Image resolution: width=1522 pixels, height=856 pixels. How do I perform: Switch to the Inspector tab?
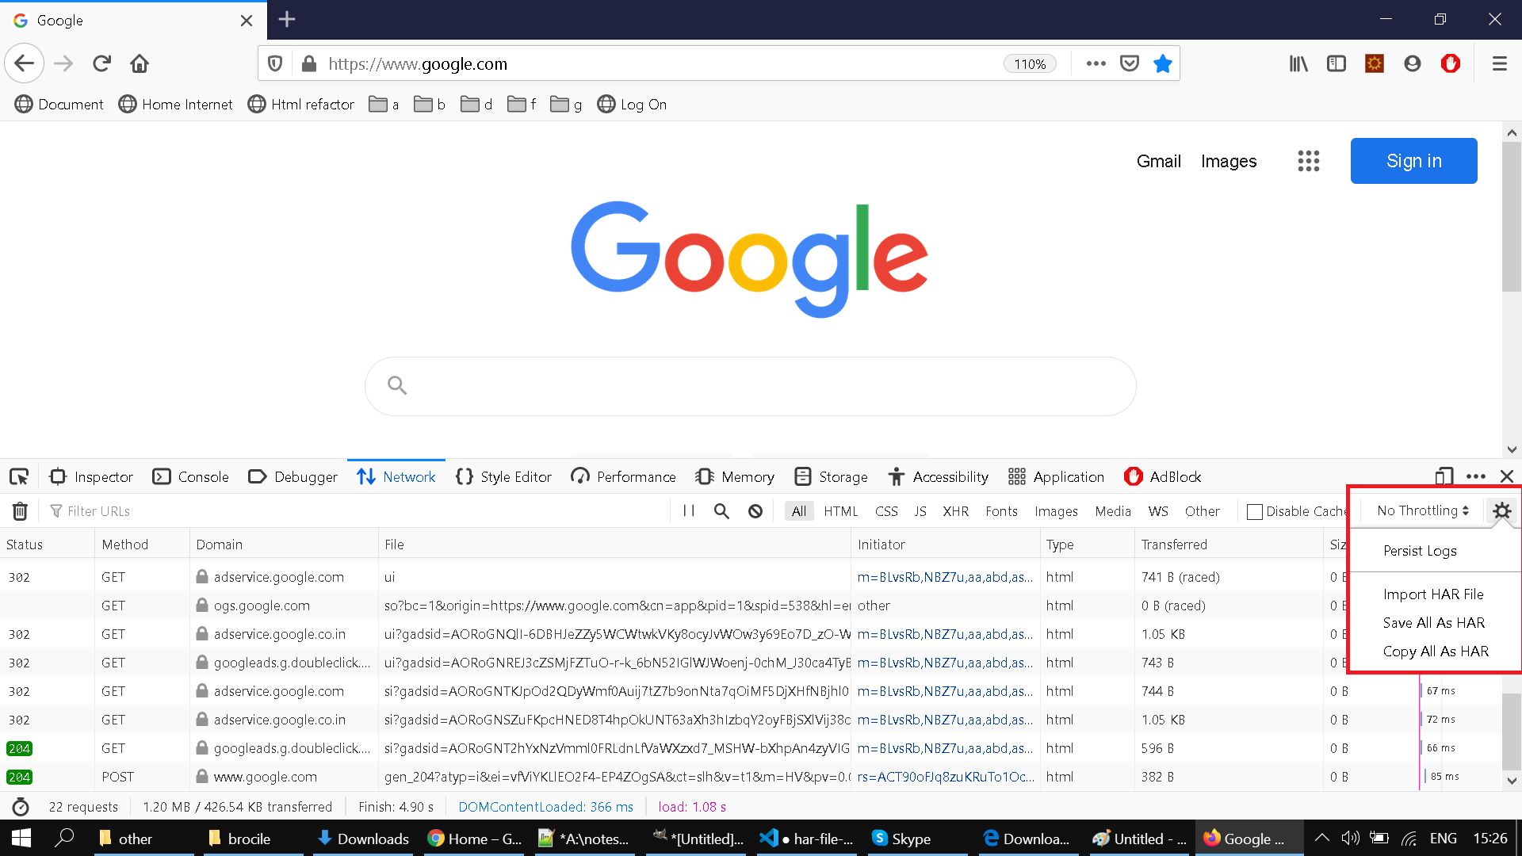pos(91,477)
